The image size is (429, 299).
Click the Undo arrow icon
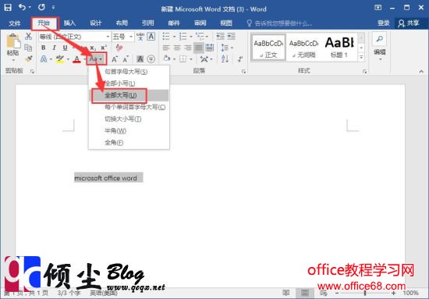(x=22, y=7)
